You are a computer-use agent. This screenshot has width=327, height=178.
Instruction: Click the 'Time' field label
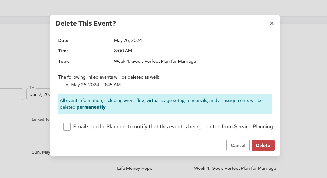(x=64, y=51)
